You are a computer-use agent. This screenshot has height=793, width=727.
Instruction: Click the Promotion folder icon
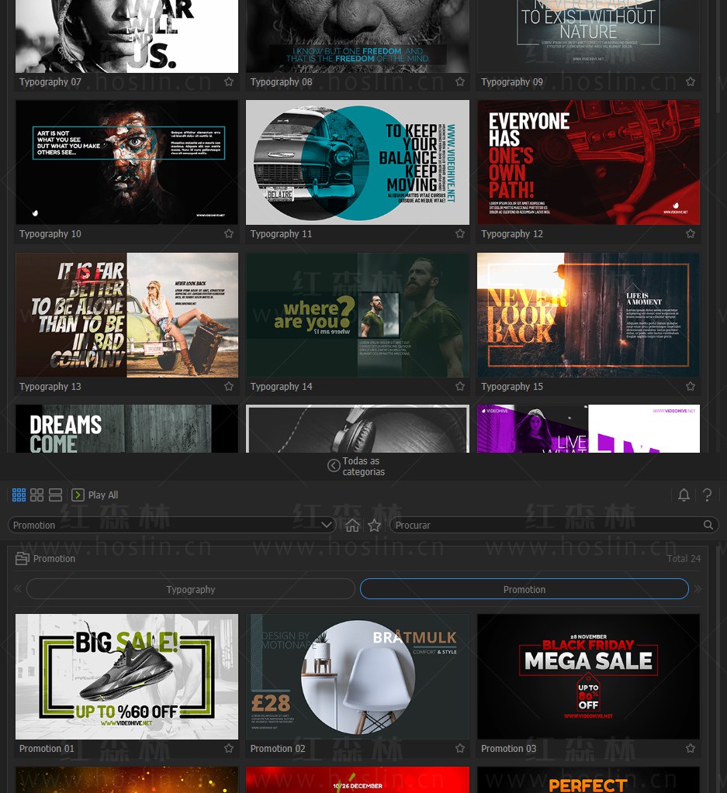click(x=23, y=558)
